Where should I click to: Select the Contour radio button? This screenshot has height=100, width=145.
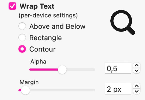(x=22, y=49)
